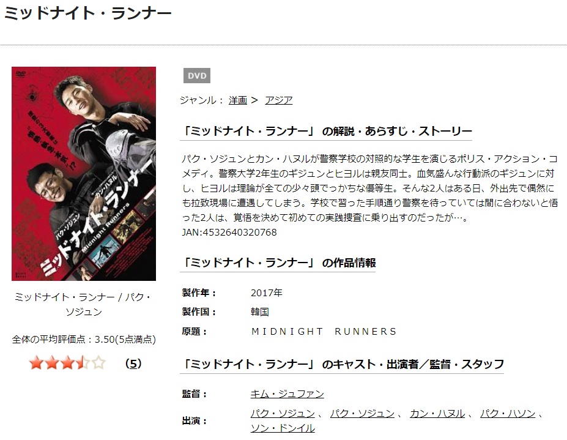Click the third orange rating star

[68, 362]
